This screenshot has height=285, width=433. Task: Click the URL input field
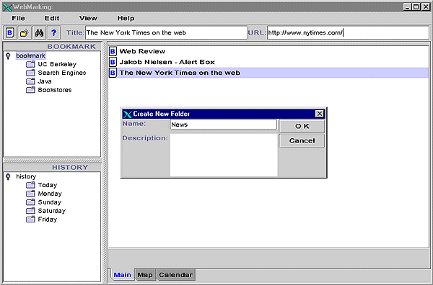pyautogui.click(x=349, y=33)
